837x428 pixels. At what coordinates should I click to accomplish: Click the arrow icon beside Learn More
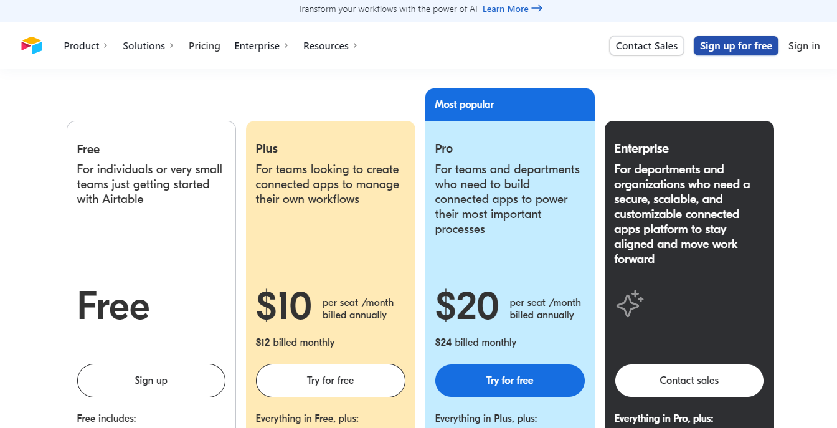pos(537,9)
